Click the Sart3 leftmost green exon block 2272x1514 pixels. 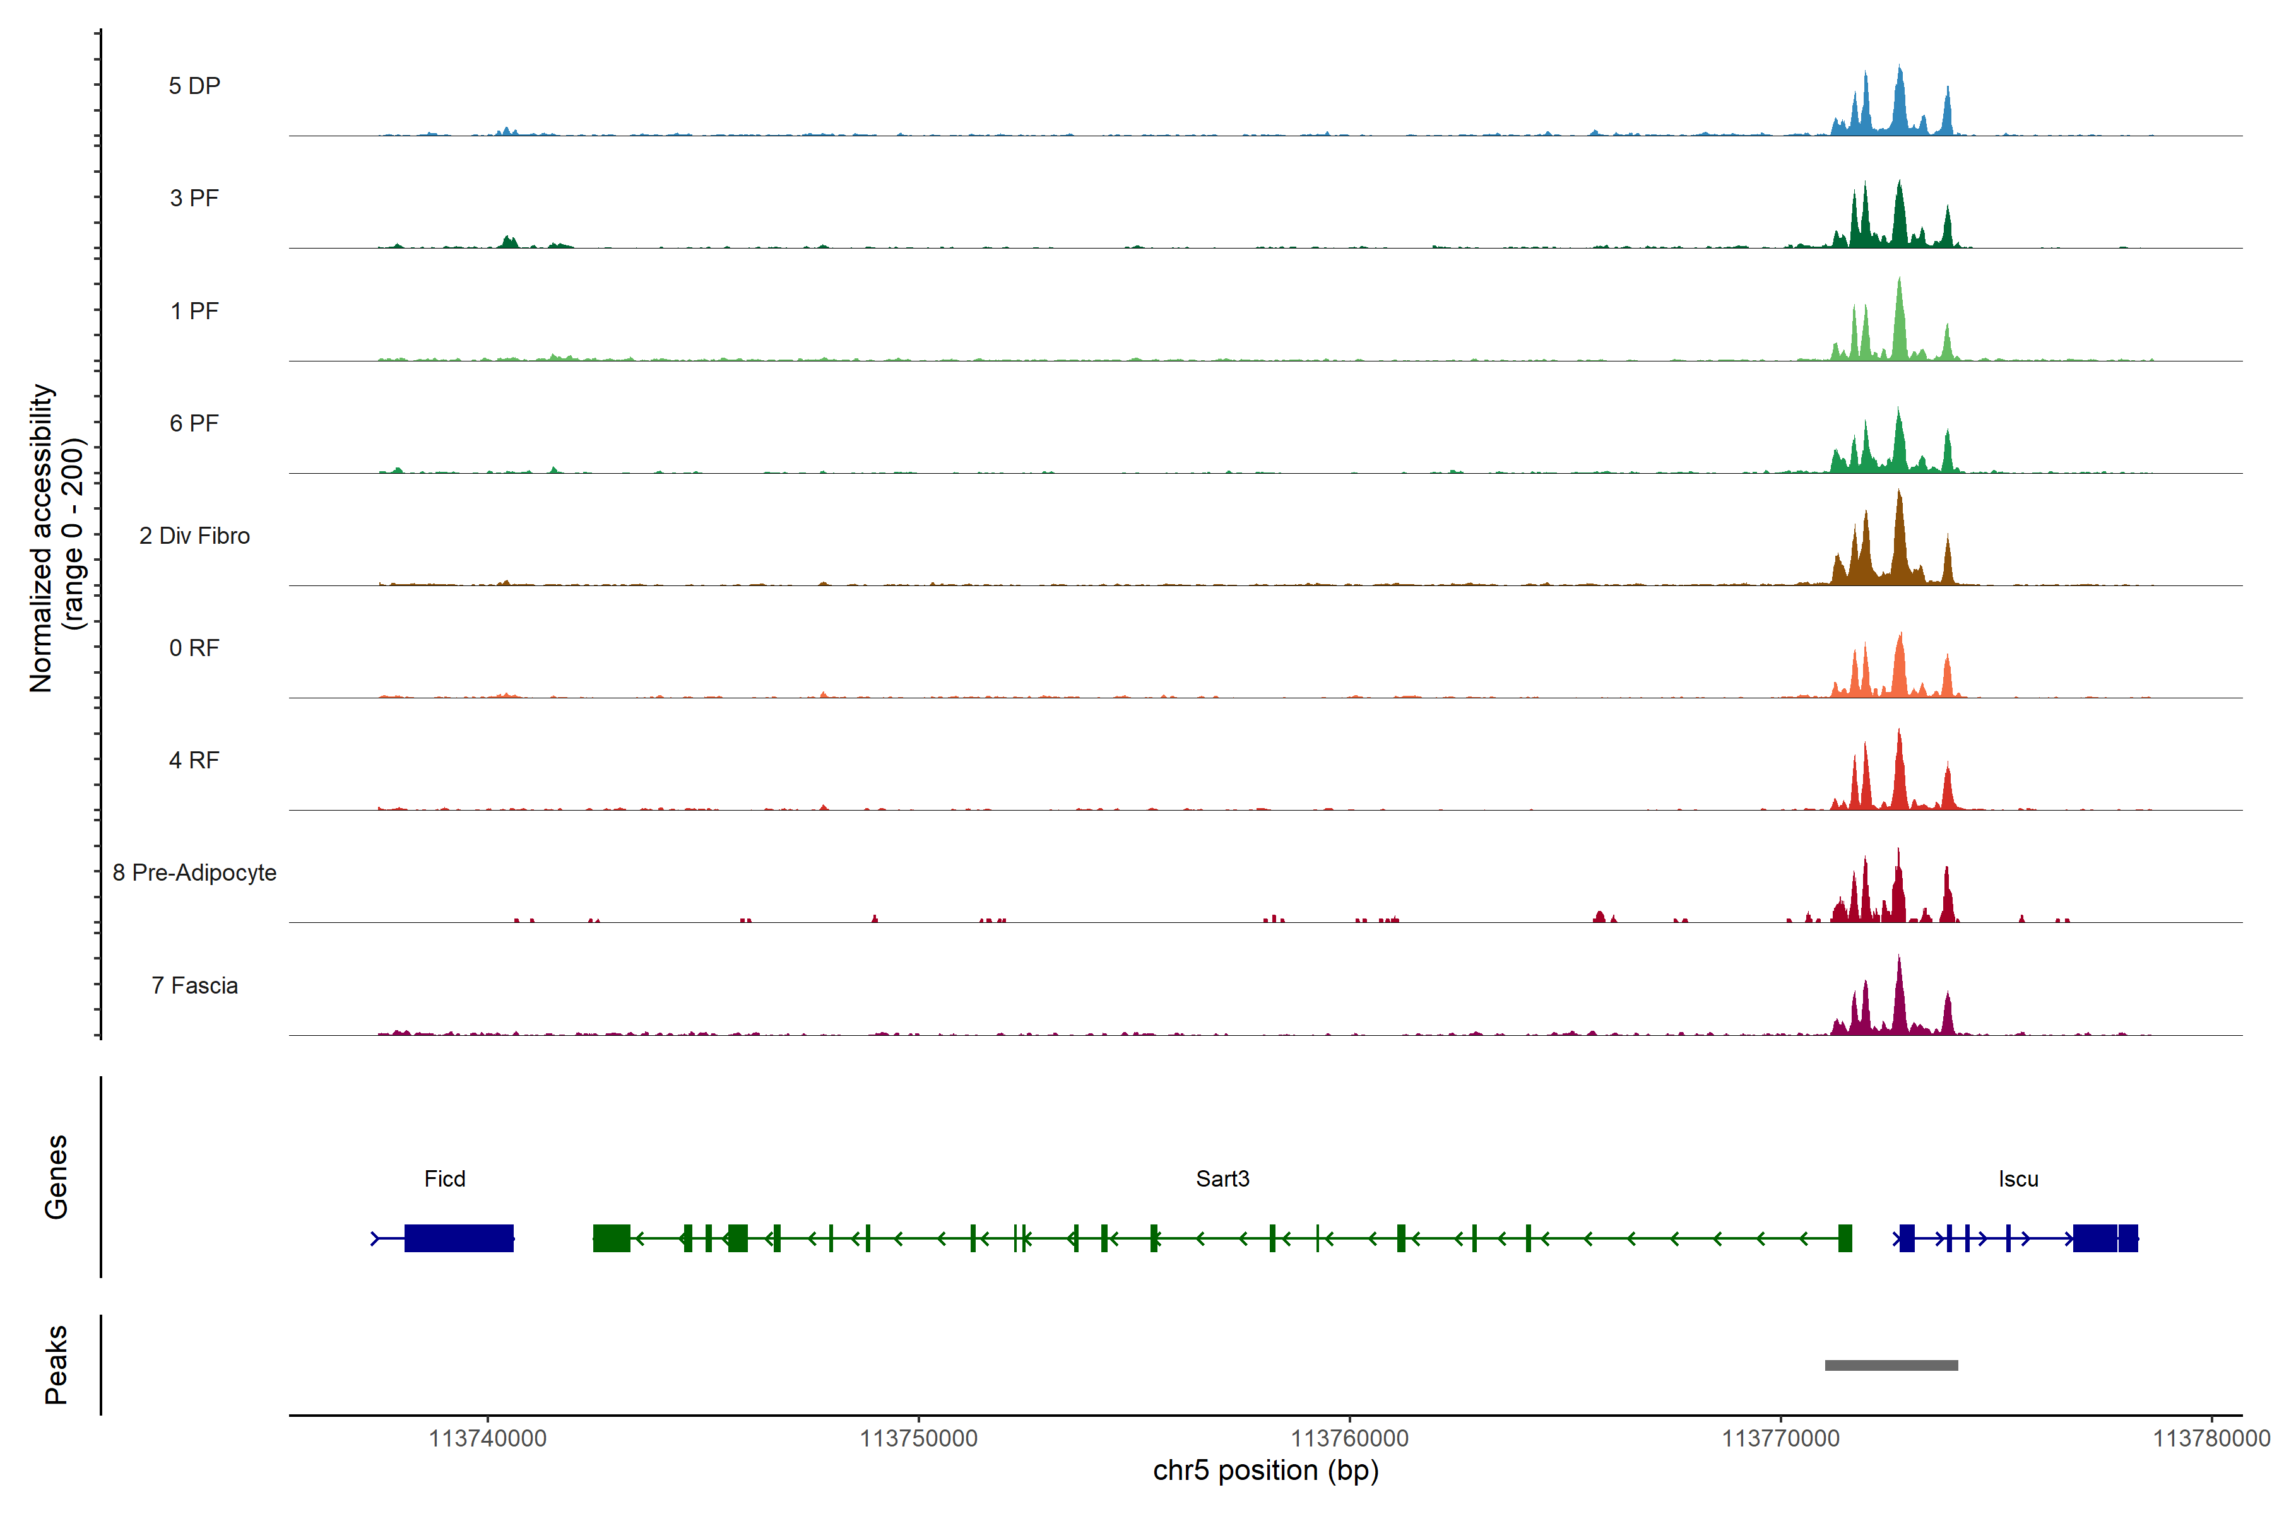tap(612, 1238)
